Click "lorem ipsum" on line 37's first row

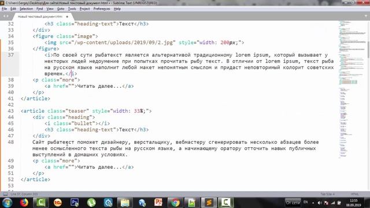pos(252,55)
